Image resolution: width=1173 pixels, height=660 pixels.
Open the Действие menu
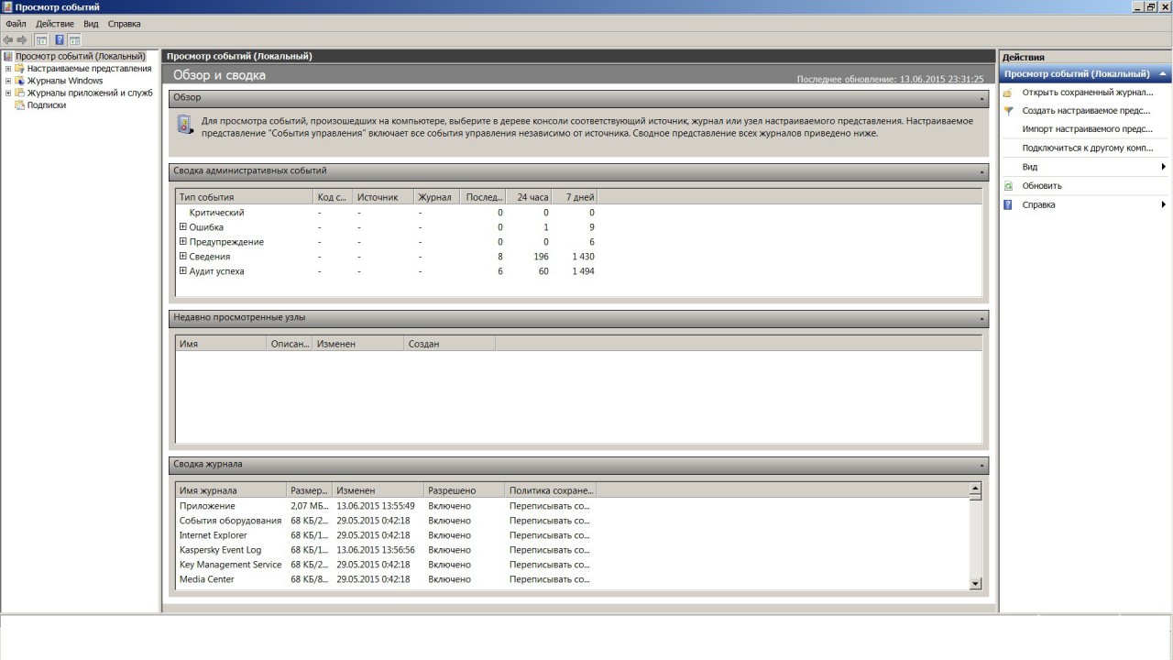point(55,24)
